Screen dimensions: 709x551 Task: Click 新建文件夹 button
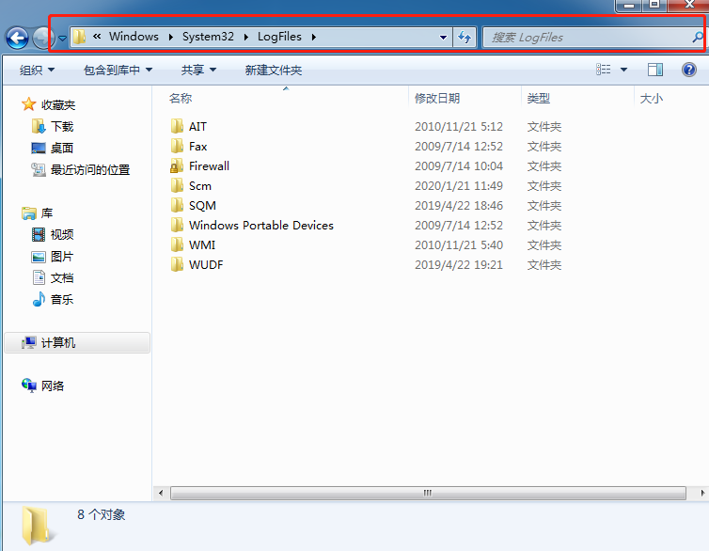click(273, 70)
